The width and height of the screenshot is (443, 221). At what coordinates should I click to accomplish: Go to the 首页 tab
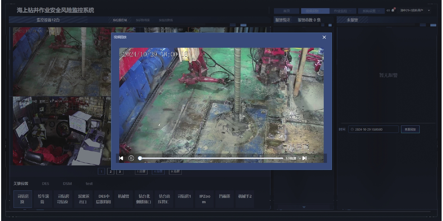point(287,11)
